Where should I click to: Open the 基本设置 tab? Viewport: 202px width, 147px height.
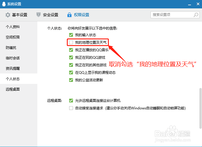[x=16, y=15]
